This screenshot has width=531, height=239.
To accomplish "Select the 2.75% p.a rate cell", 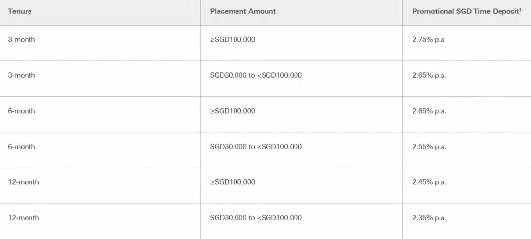I will click(428, 40).
